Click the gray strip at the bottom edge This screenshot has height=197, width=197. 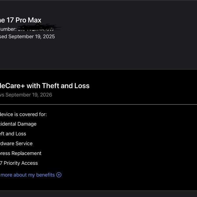pos(98,194)
